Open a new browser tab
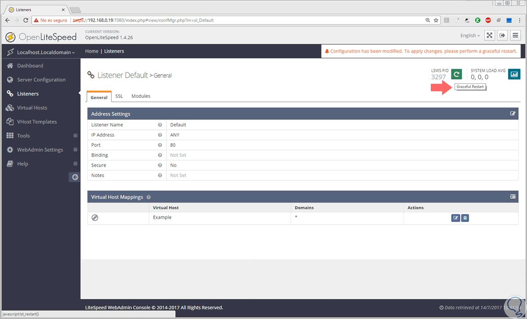 (x=76, y=10)
